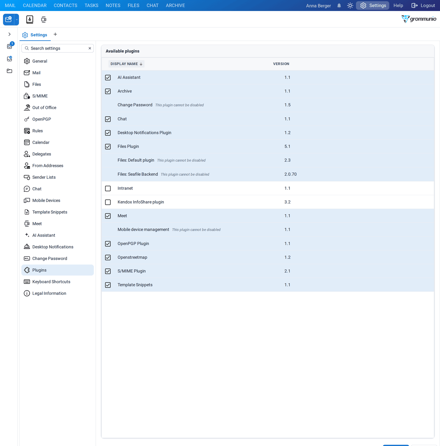Select OpenPGP settings category

[57, 119]
